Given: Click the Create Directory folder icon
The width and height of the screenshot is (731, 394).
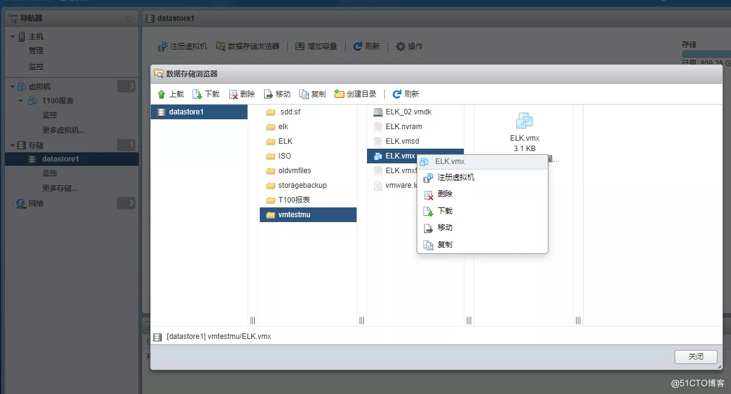Looking at the screenshot, I should [339, 94].
